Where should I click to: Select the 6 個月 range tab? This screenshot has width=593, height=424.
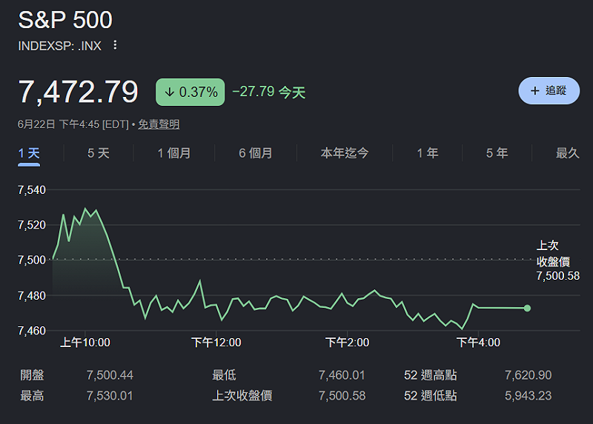[256, 153]
